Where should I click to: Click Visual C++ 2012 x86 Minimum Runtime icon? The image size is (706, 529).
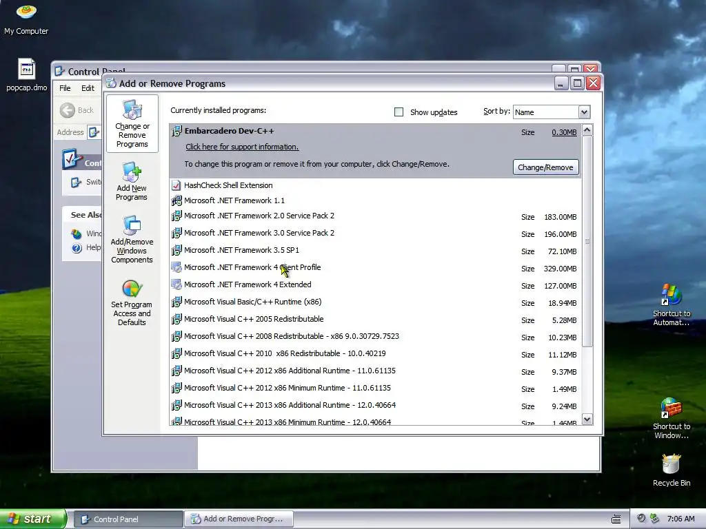click(176, 388)
